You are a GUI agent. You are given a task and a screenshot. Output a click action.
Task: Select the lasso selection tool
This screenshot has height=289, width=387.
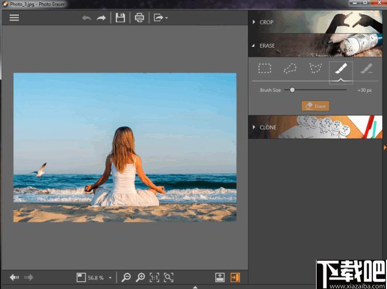click(290, 69)
